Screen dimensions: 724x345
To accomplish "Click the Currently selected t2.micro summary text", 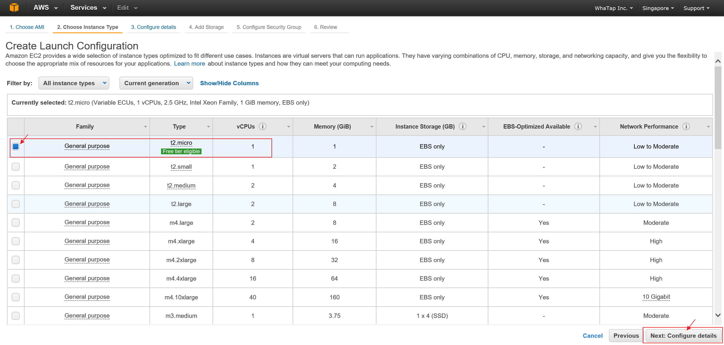I will click(x=160, y=103).
